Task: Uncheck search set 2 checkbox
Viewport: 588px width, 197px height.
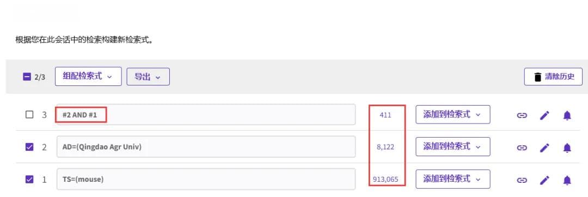Action: pos(29,147)
